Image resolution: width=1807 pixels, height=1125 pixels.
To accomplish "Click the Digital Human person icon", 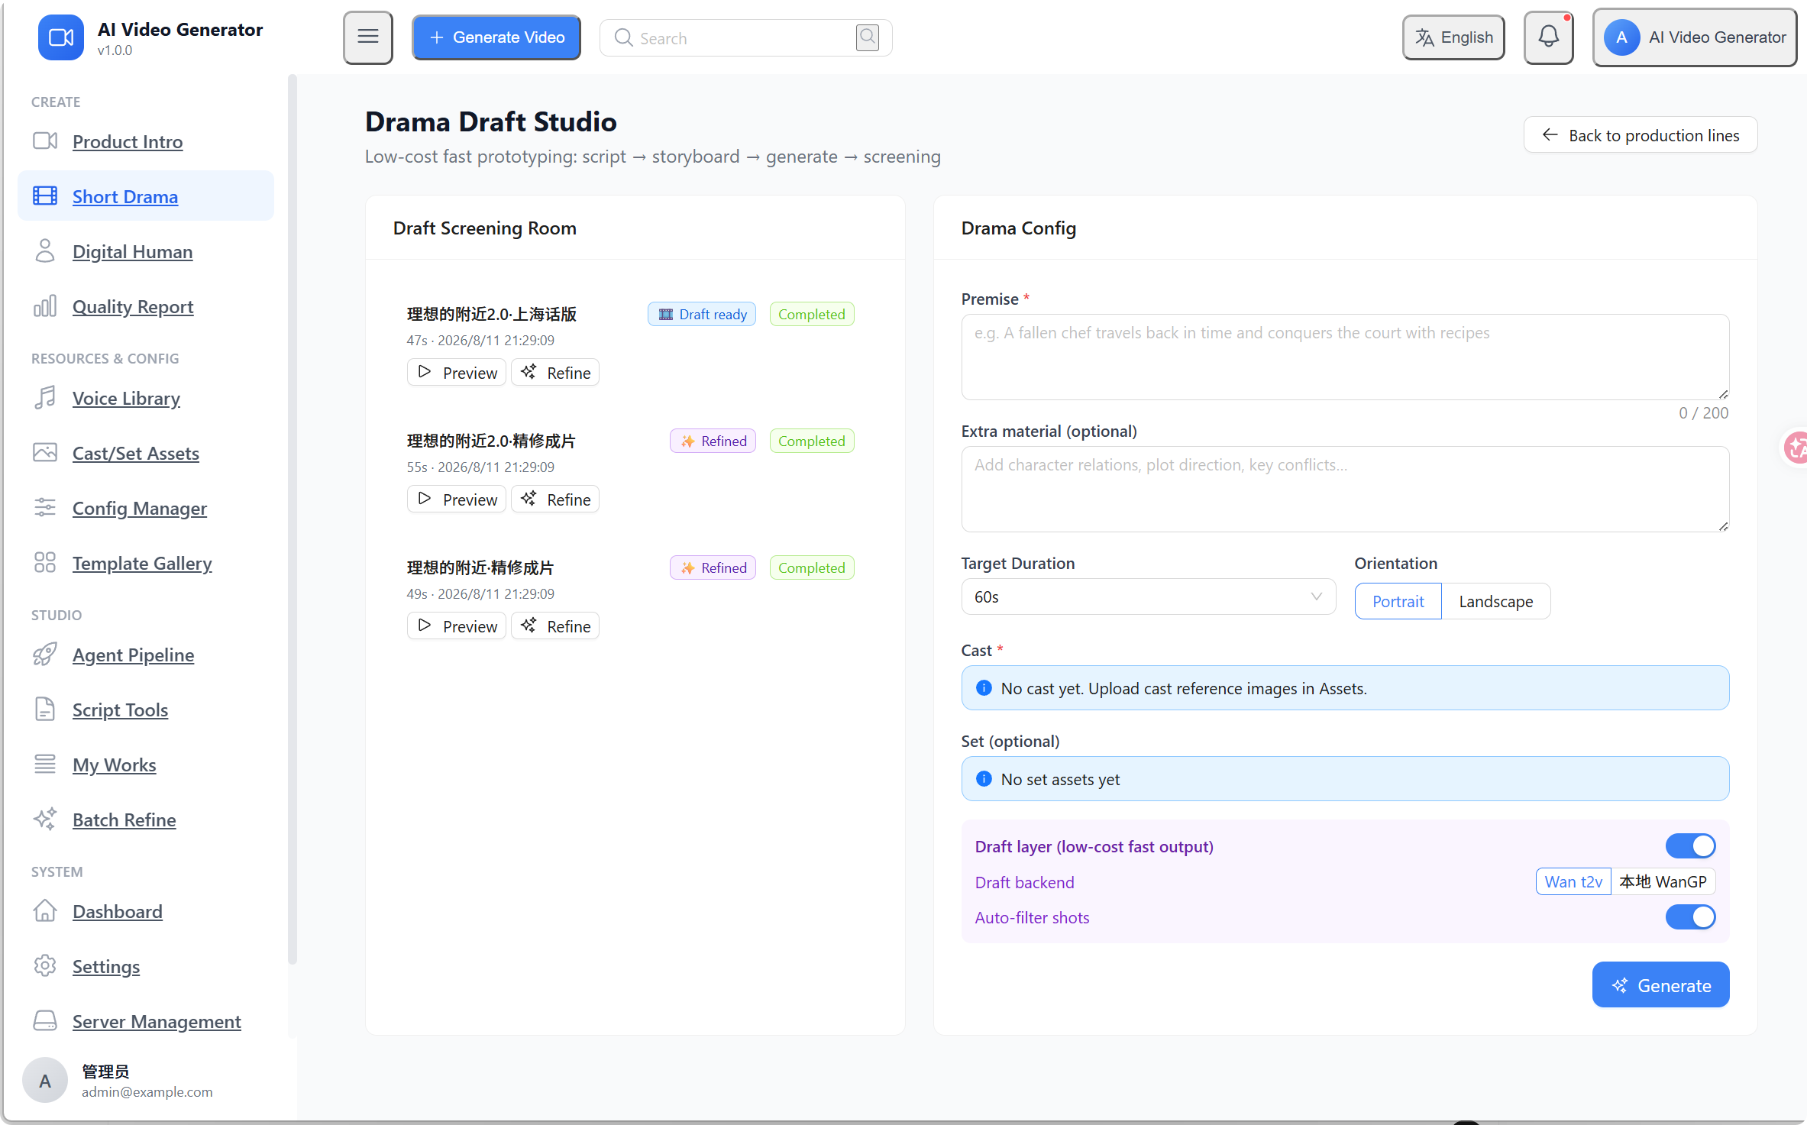I will click(x=45, y=251).
